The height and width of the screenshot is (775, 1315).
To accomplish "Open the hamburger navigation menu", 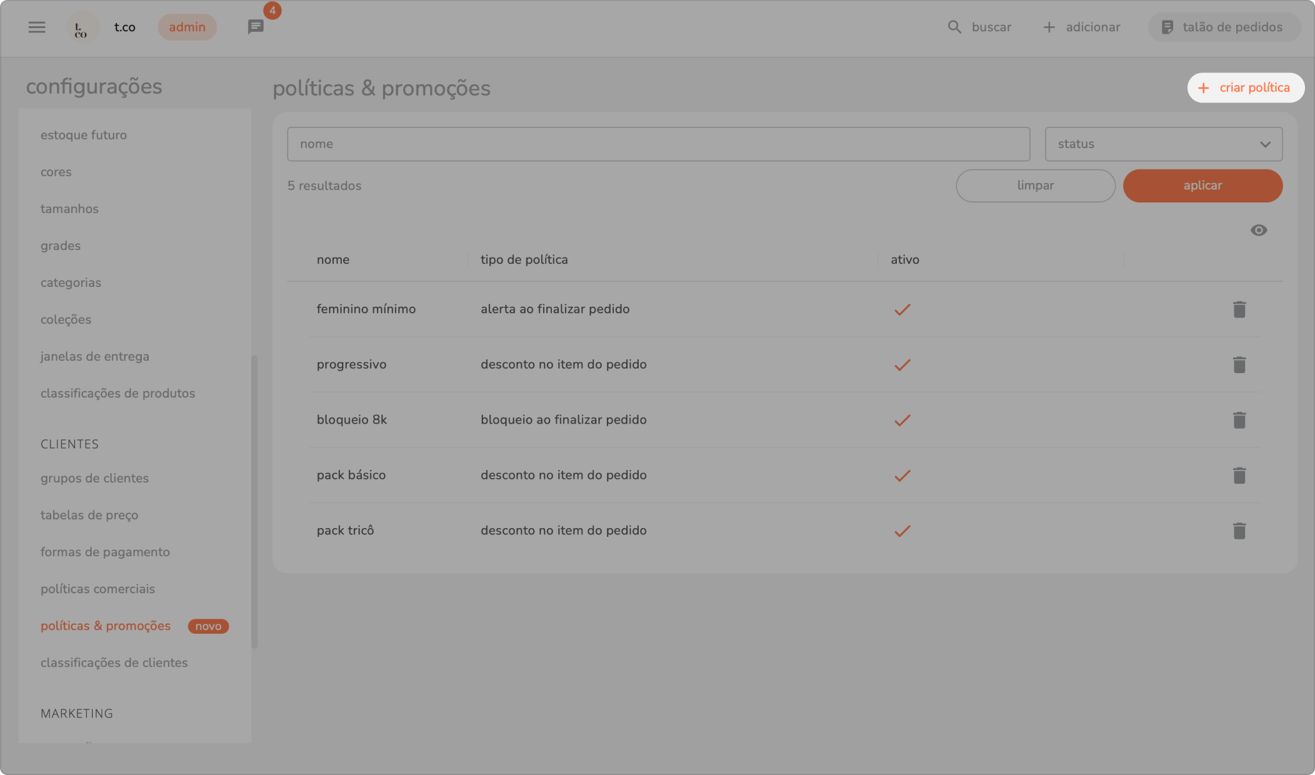I will pyautogui.click(x=37, y=27).
